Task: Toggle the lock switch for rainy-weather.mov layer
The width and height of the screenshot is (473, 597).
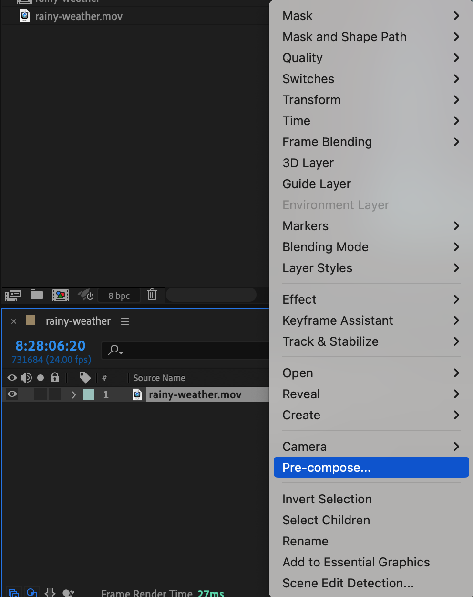Action: pos(55,394)
